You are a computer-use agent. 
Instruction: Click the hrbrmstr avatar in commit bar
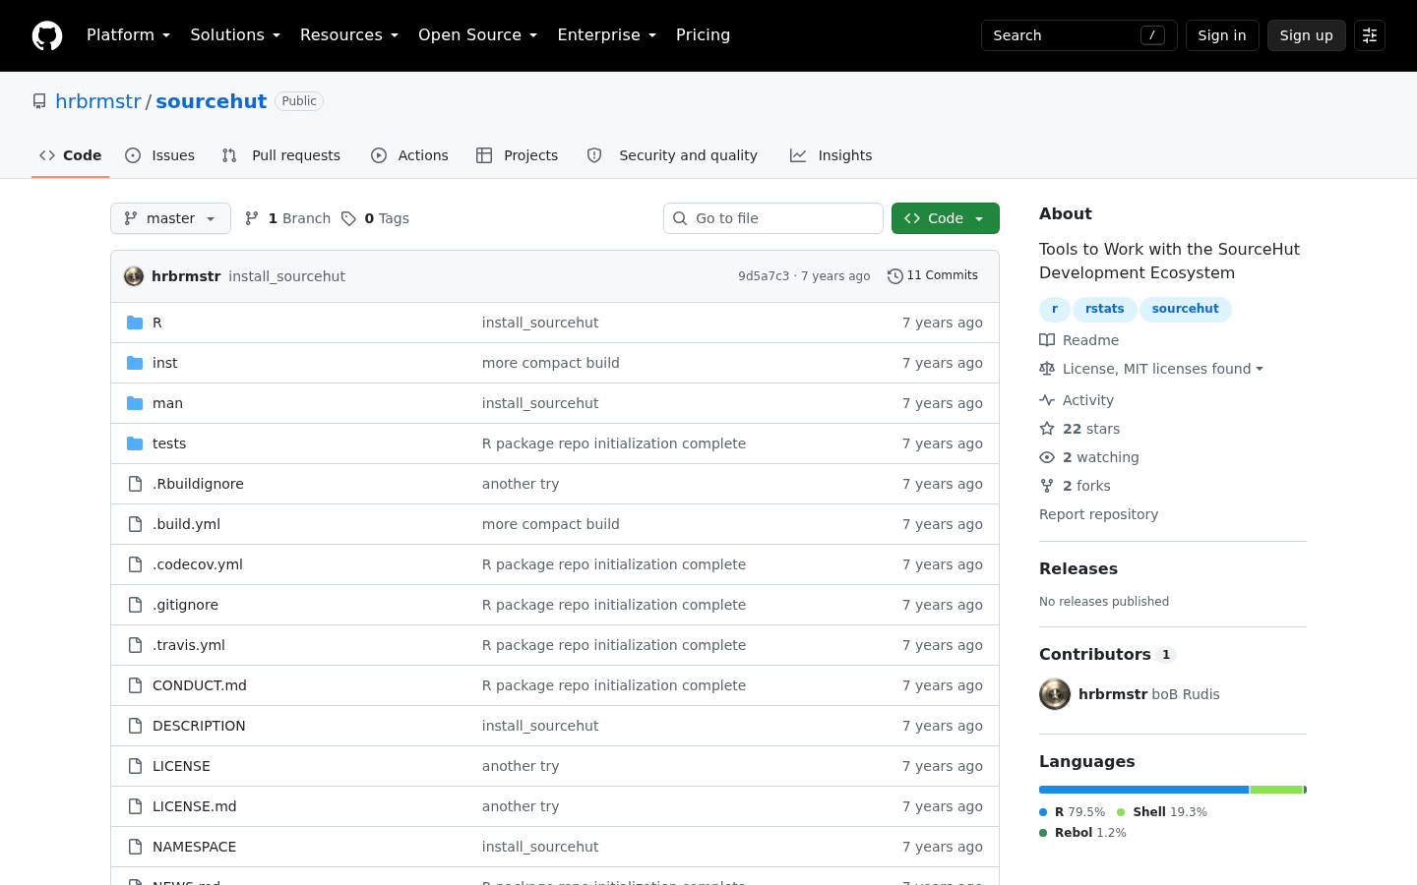click(x=134, y=276)
